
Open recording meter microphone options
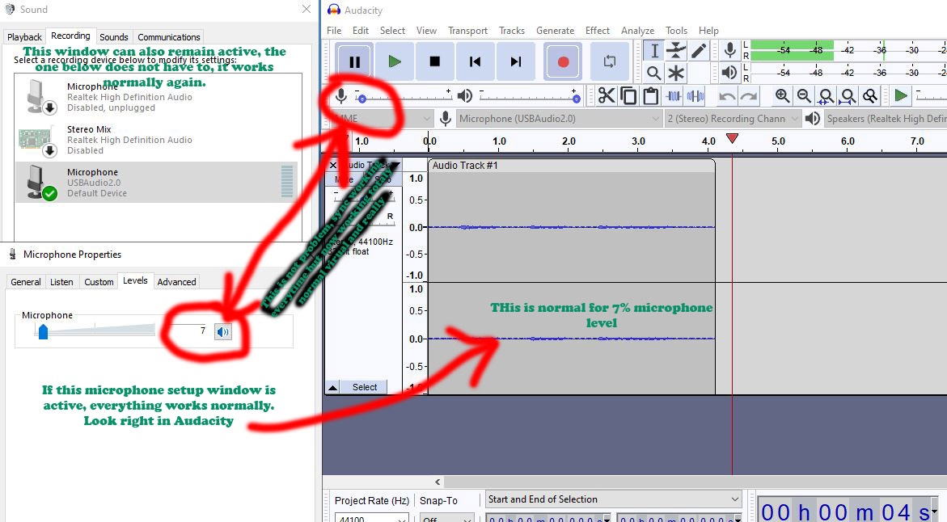[x=729, y=51]
